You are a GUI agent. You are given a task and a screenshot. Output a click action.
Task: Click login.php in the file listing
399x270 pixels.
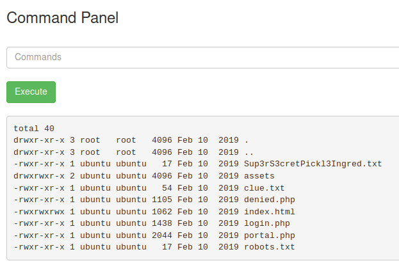click(x=267, y=223)
